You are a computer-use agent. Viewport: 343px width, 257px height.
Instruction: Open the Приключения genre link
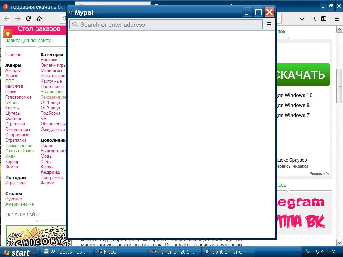click(19, 145)
